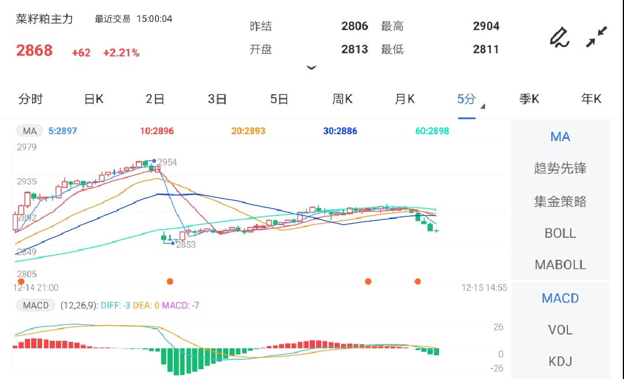This screenshot has height=379, width=624.
Task: Select MA in indicator side list
Action: coord(560,137)
